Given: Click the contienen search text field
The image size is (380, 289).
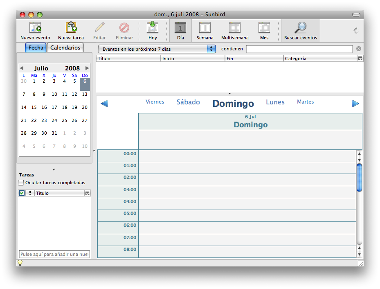Looking at the screenshot, I should (x=299, y=49).
